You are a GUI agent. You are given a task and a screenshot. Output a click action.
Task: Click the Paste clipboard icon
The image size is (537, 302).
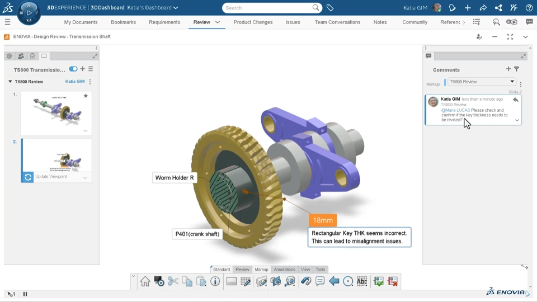(x=201, y=281)
